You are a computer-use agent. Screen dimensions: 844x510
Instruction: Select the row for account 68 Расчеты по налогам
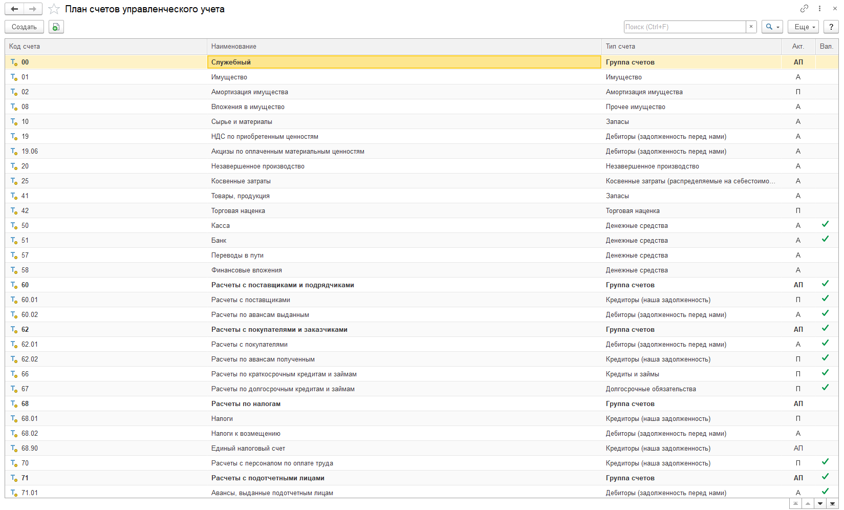[422, 403]
